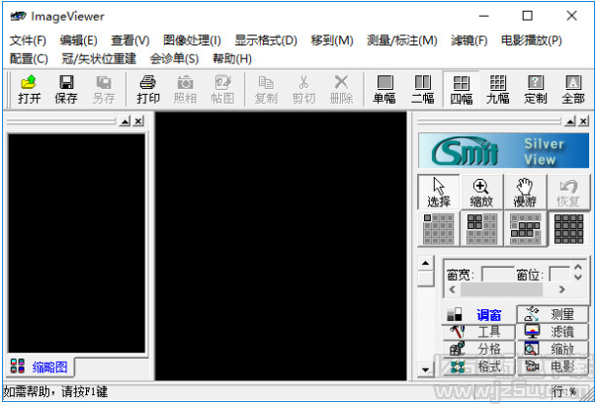Close the right Silver View tool panel
This screenshot has height=404, width=596.
pyautogui.click(x=583, y=121)
